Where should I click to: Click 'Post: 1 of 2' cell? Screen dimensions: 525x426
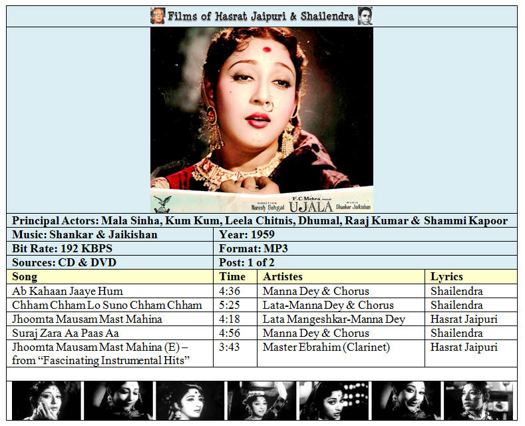(365, 262)
